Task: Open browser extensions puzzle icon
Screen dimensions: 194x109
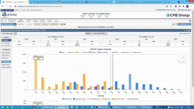Action: [x=183, y=6]
